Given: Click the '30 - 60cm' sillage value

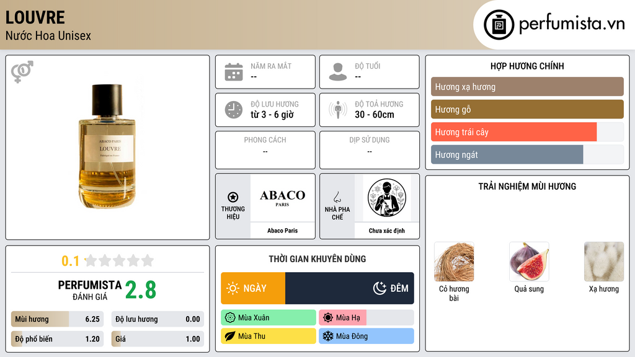Looking at the screenshot, I should pos(375,115).
